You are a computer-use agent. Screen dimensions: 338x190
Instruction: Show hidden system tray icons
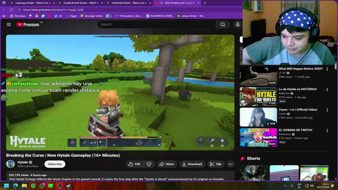tap(285, 186)
